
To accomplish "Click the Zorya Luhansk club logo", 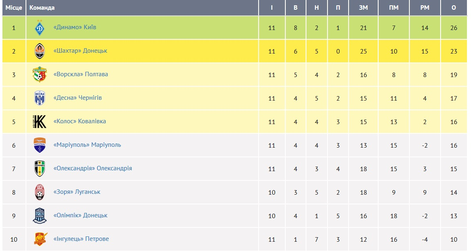I will (x=40, y=192).
